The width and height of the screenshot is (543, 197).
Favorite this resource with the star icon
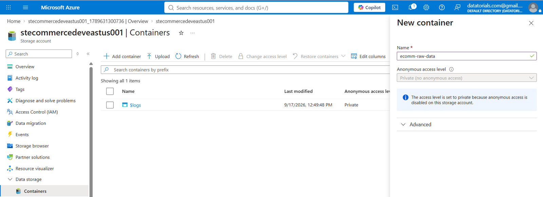[x=181, y=33]
